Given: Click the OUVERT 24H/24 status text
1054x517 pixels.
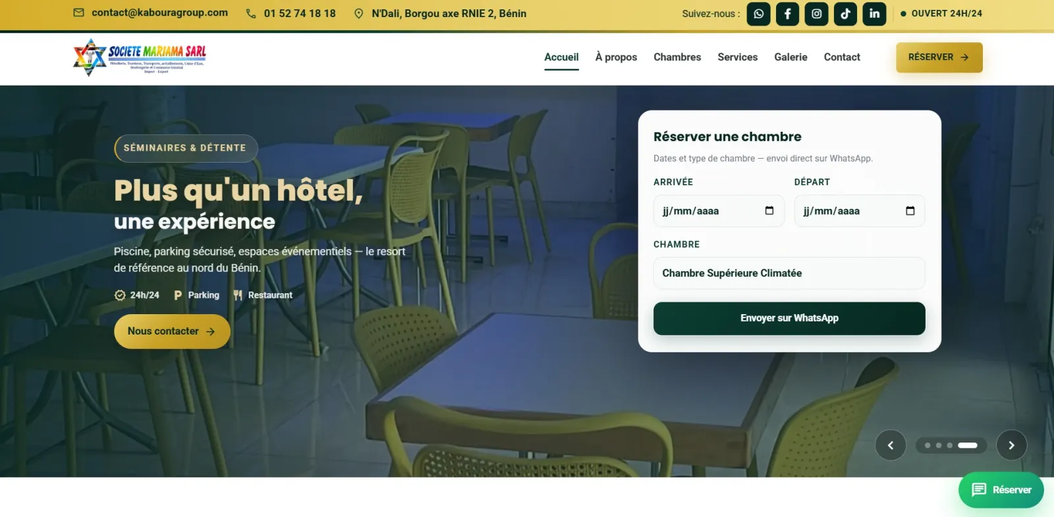Looking at the screenshot, I should pos(947,13).
